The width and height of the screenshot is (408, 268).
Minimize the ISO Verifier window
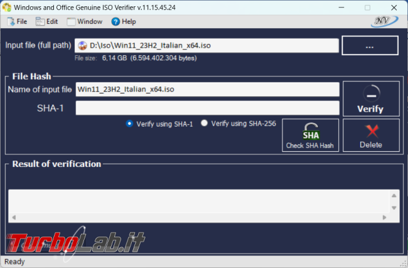(x=341, y=8)
